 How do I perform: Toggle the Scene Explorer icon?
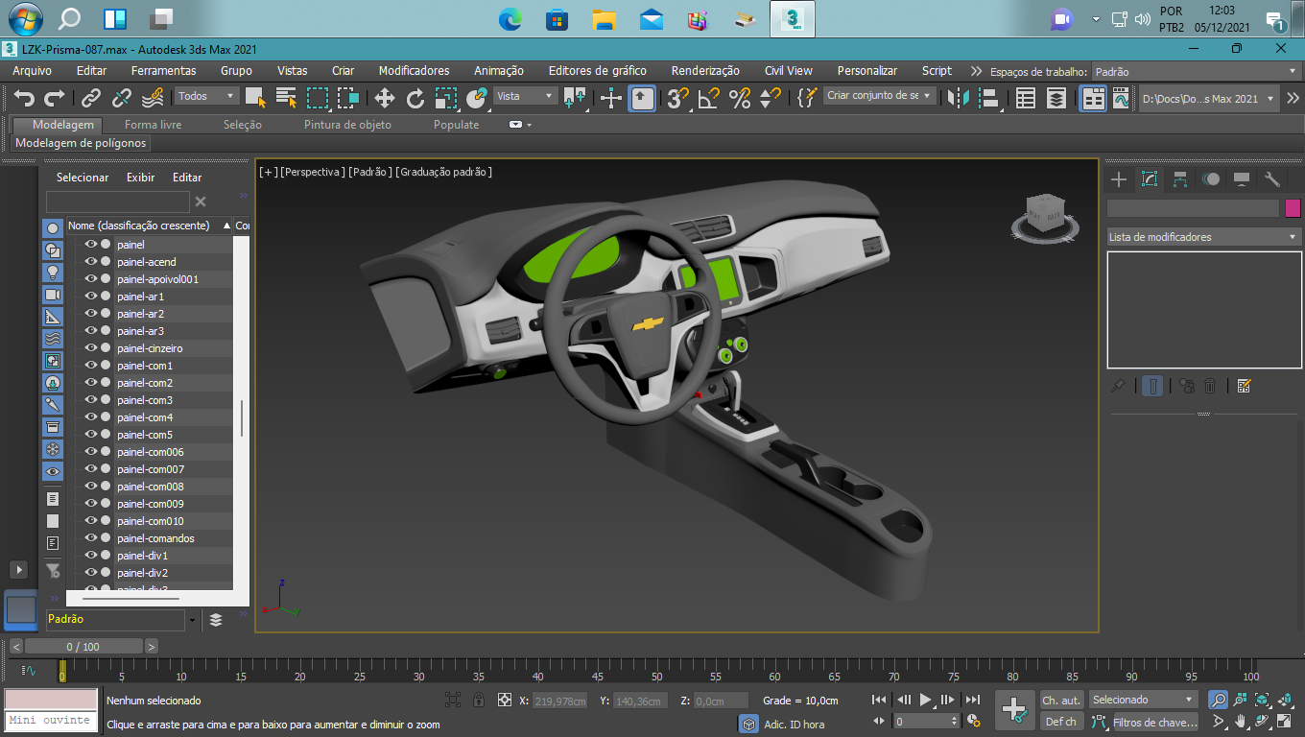(x=1026, y=98)
